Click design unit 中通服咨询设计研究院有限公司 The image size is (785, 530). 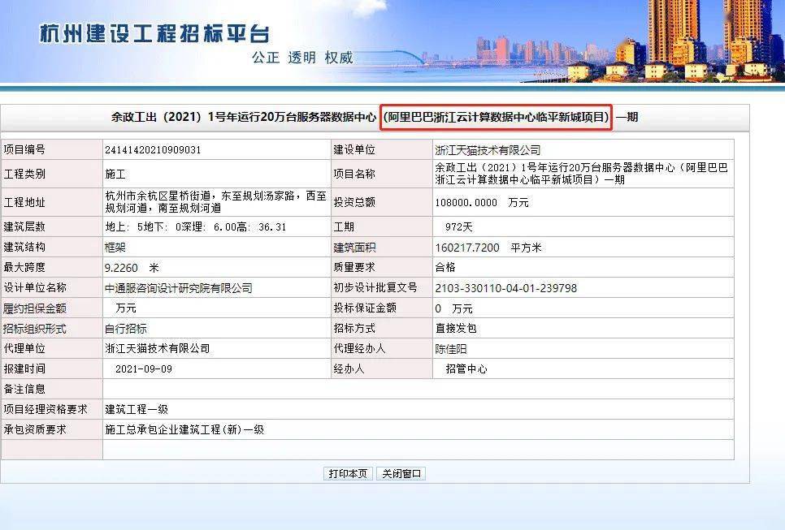click(179, 288)
